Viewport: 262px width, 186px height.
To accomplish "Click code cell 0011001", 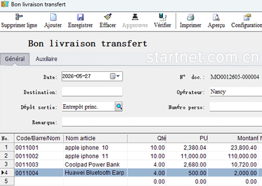I will point(39,148).
